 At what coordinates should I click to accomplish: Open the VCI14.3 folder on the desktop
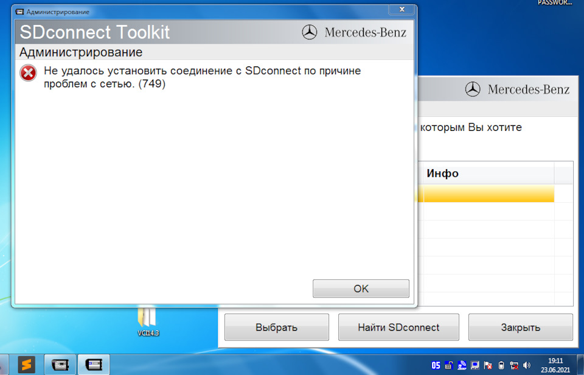click(148, 321)
